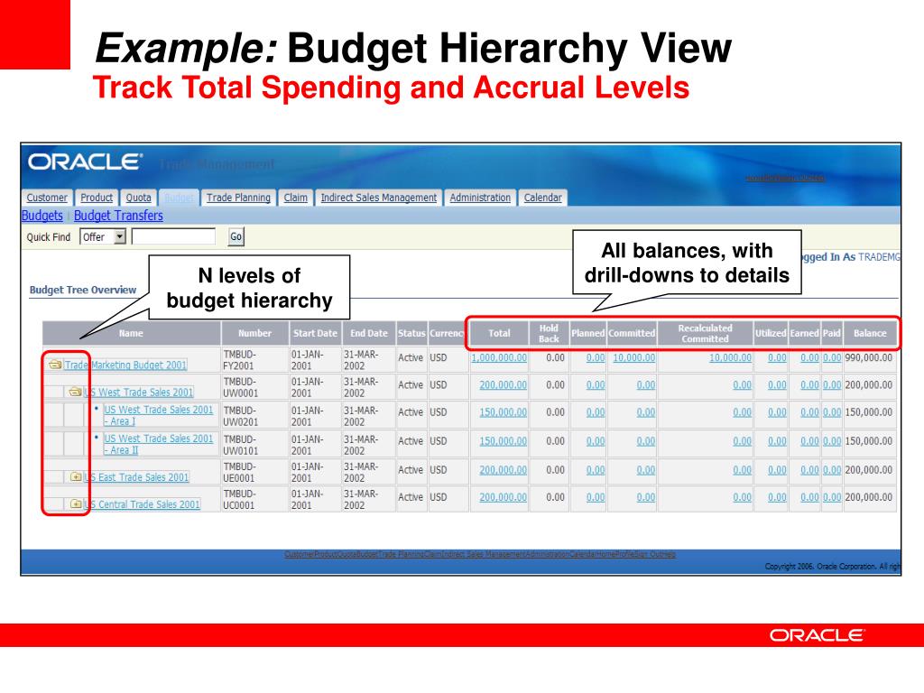Click Committed 0.00 in TMBUD-UW0001 row
This screenshot has height=693, width=924.
646,384
